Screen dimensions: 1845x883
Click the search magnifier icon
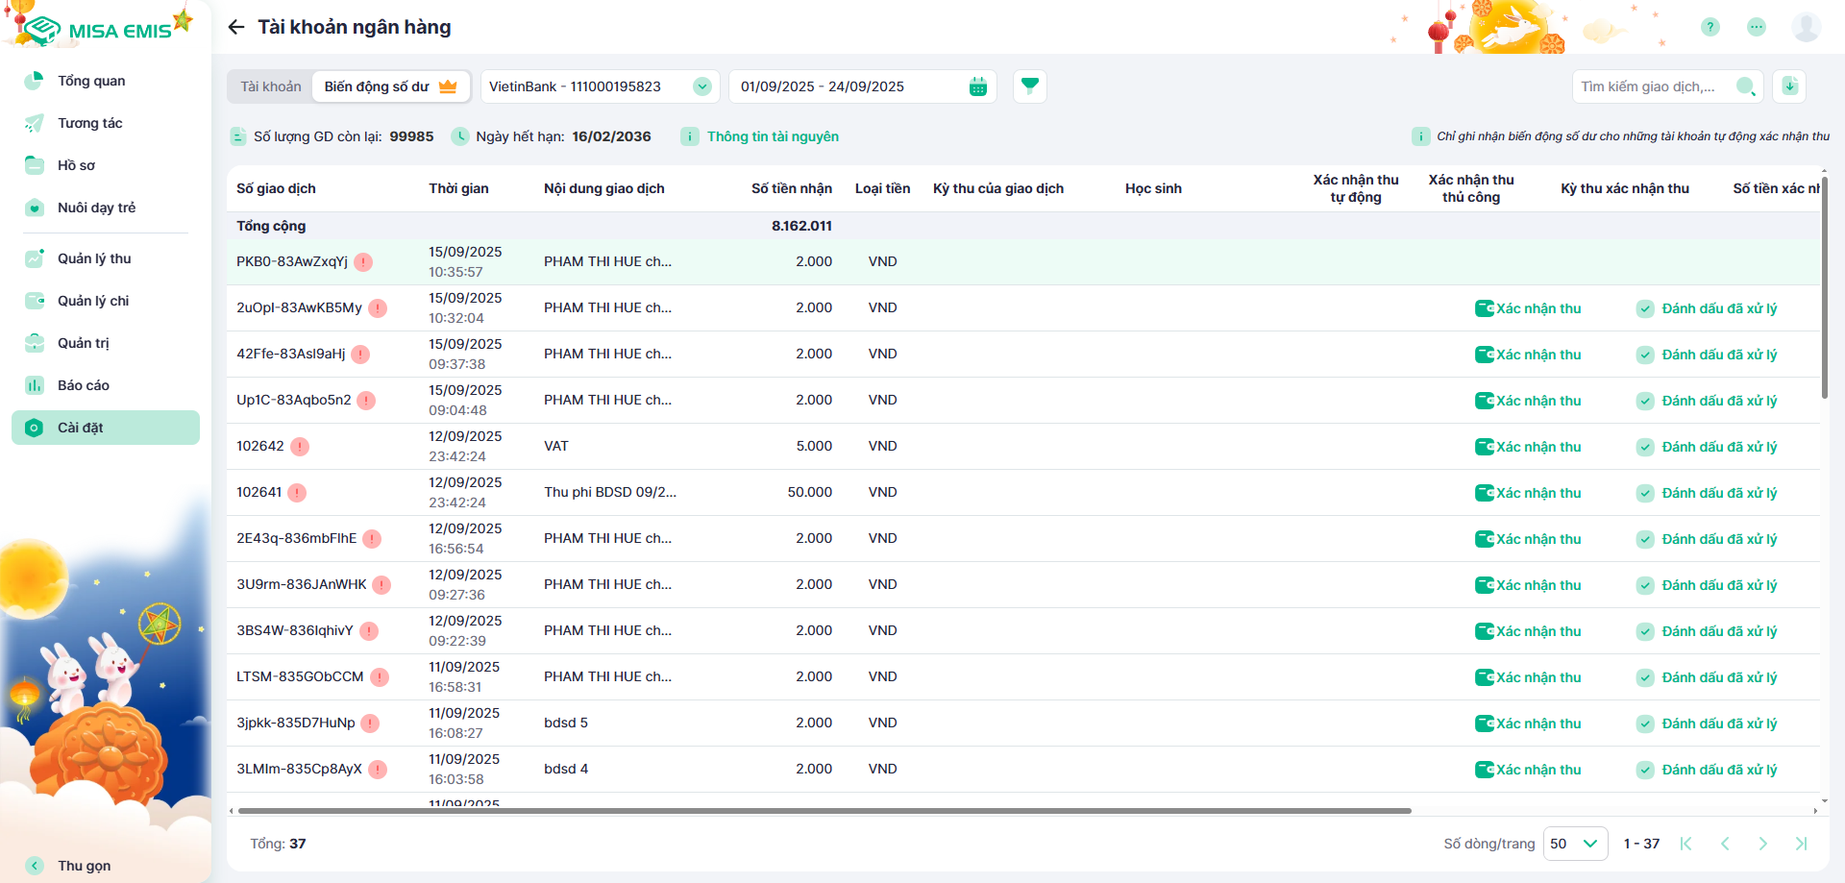click(x=1745, y=86)
